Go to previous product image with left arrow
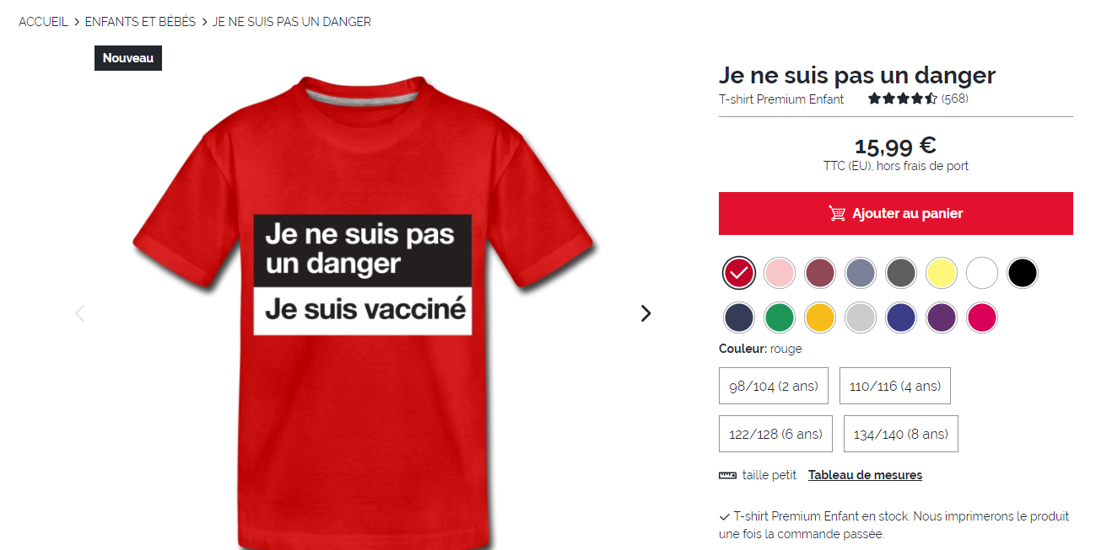The width and height of the screenshot is (1096, 550). coord(80,313)
